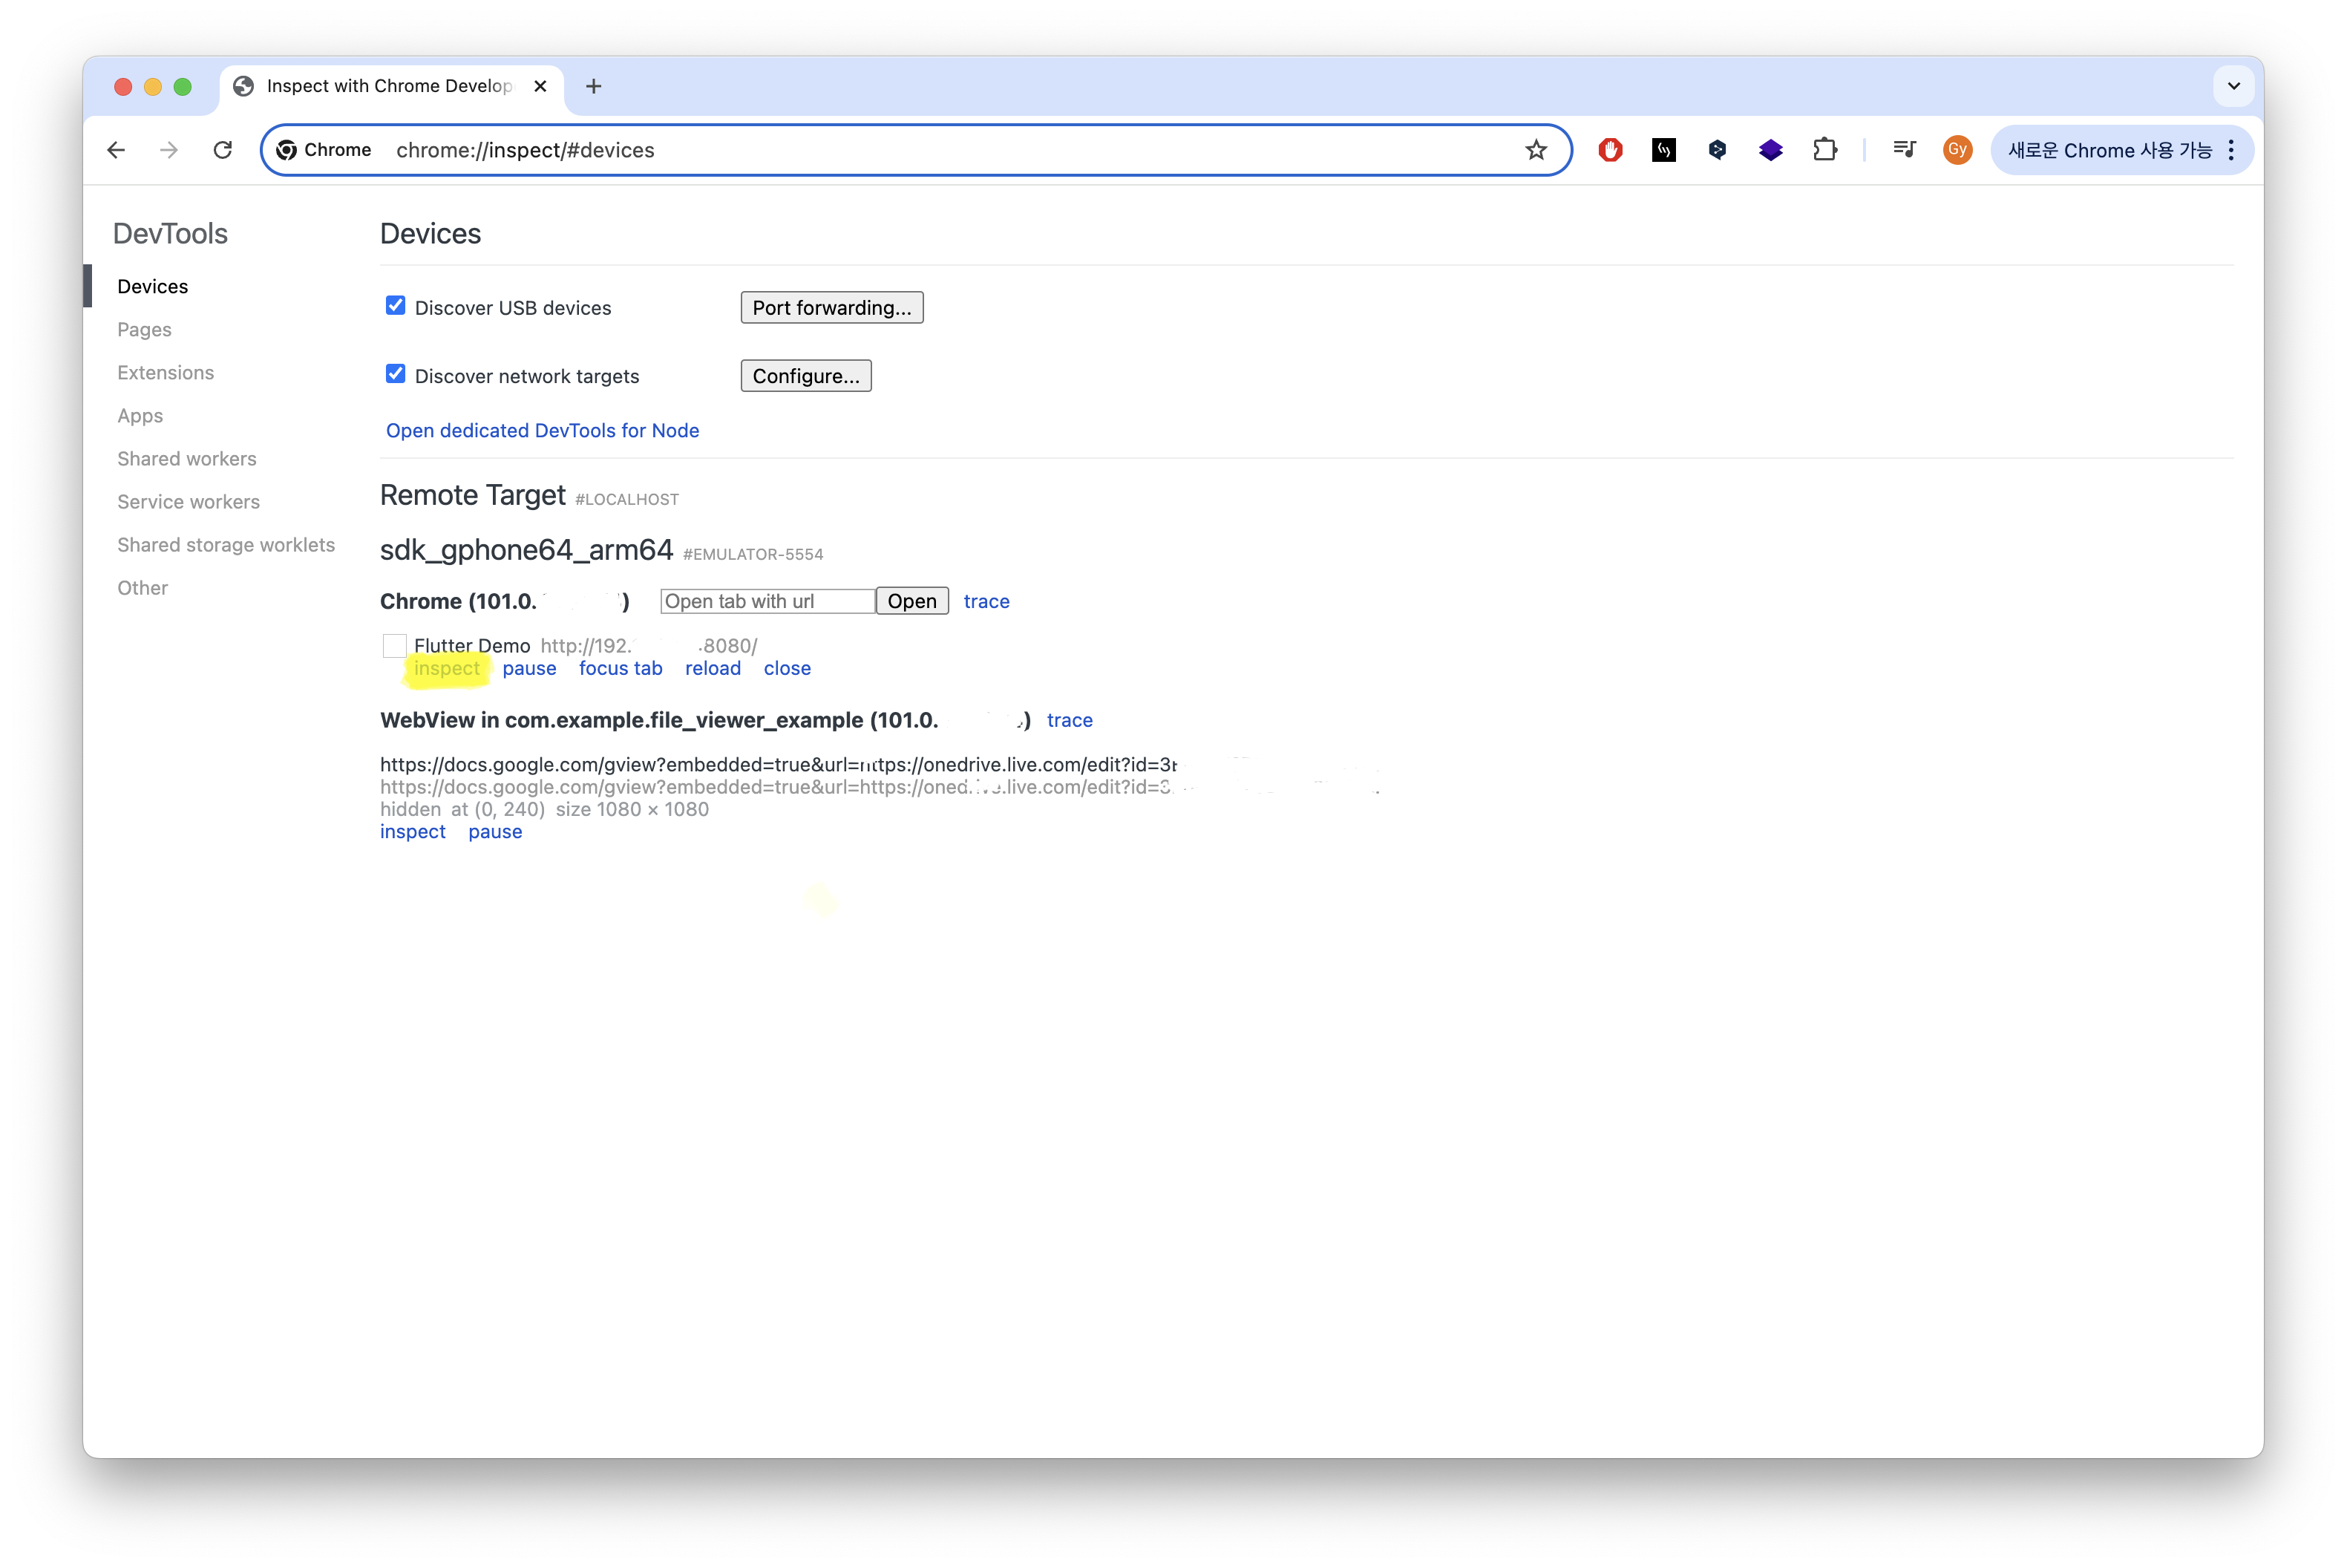
Task: Disable Discover network targets checkbox
Action: click(x=396, y=374)
